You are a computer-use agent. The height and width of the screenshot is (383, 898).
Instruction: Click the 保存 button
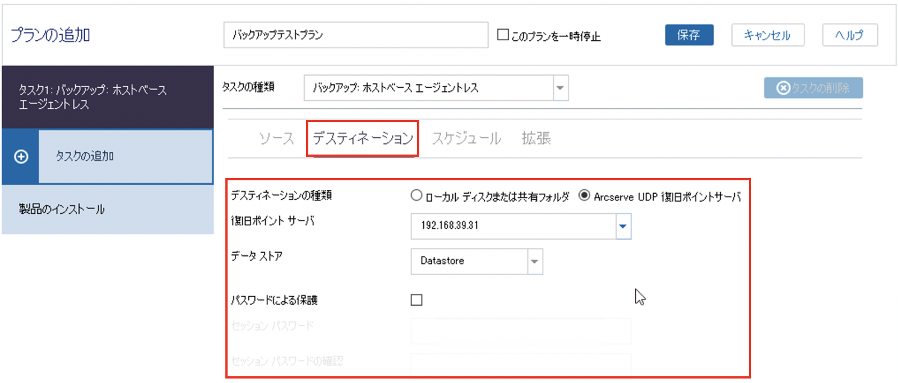(689, 35)
